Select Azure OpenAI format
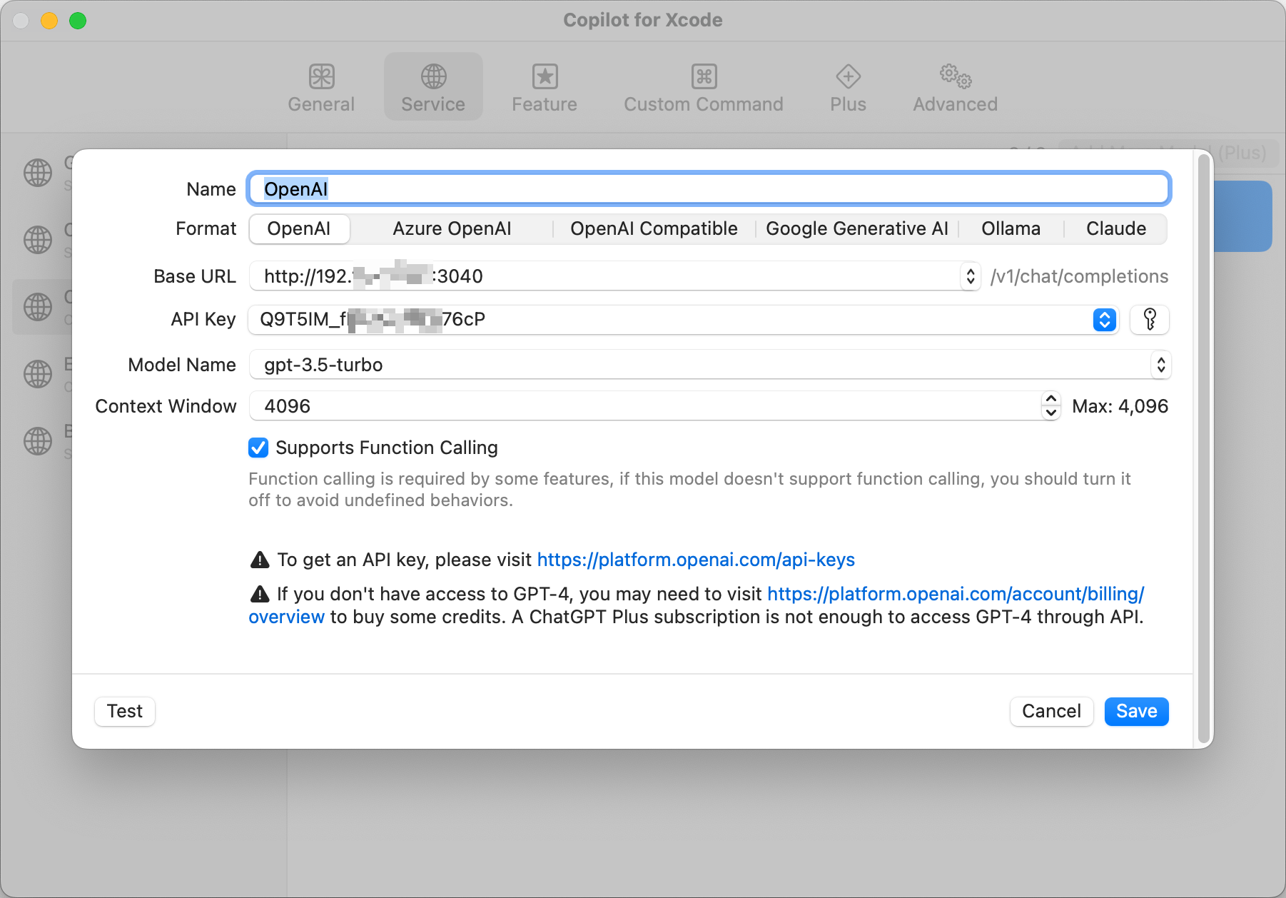Screen dimensions: 1286x898 click(x=452, y=228)
